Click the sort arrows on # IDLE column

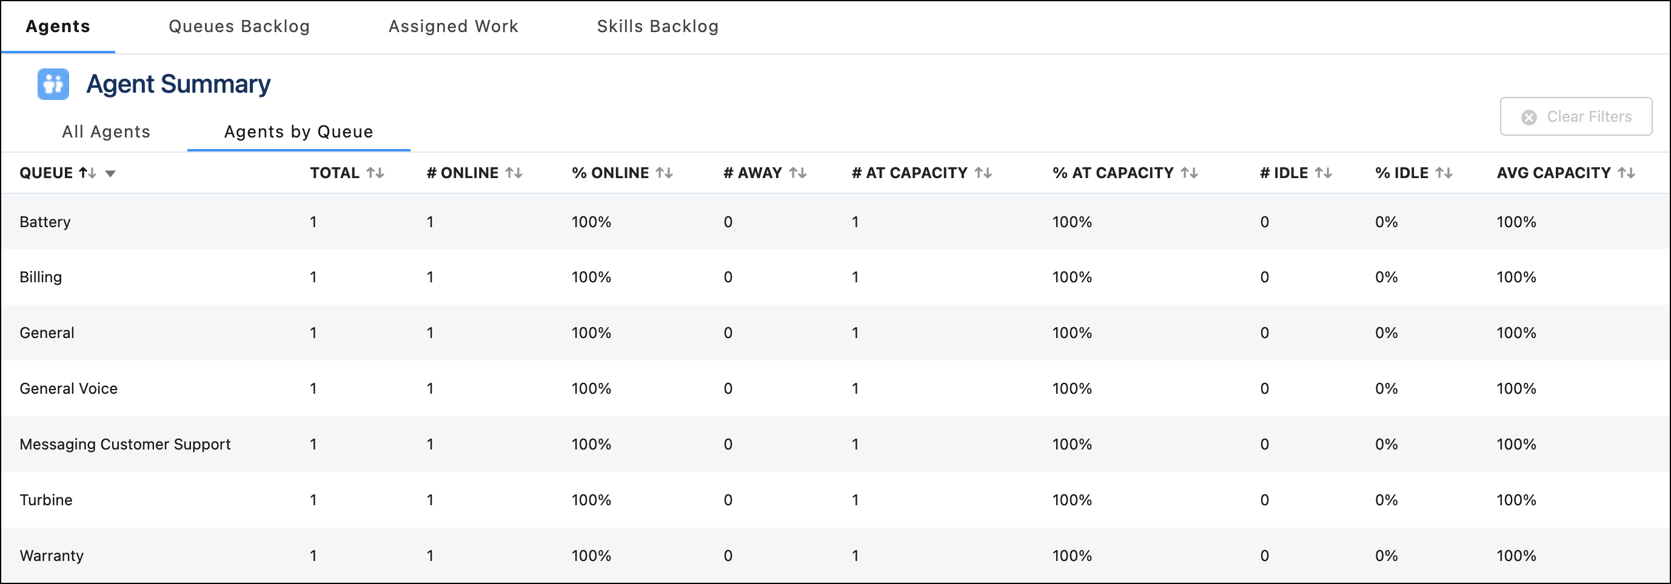pyautogui.click(x=1324, y=173)
